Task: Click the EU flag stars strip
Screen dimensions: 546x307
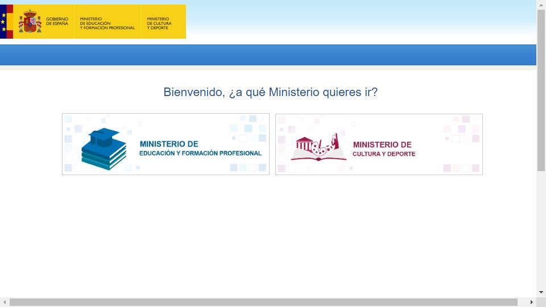Action: [x=3, y=22]
